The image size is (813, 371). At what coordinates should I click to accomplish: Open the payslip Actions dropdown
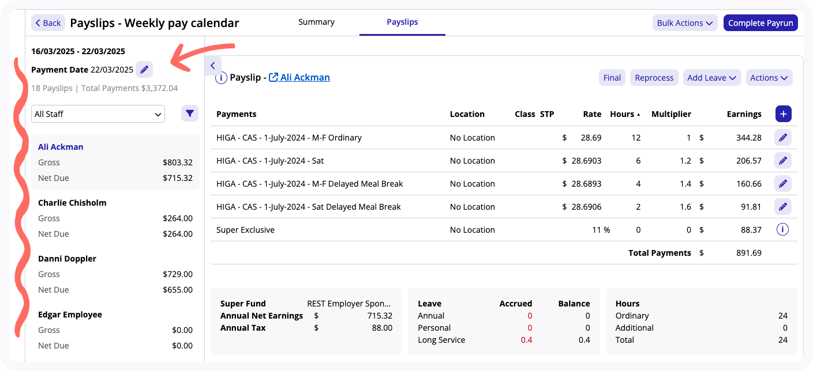769,78
